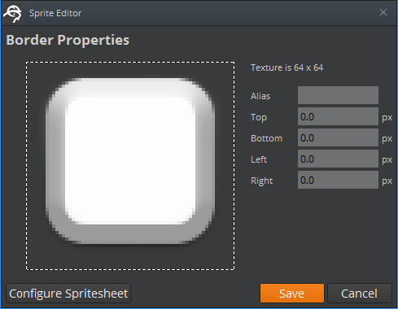Click the 'Texture is 64 x 64' text
The image size is (398, 309).
pos(286,67)
